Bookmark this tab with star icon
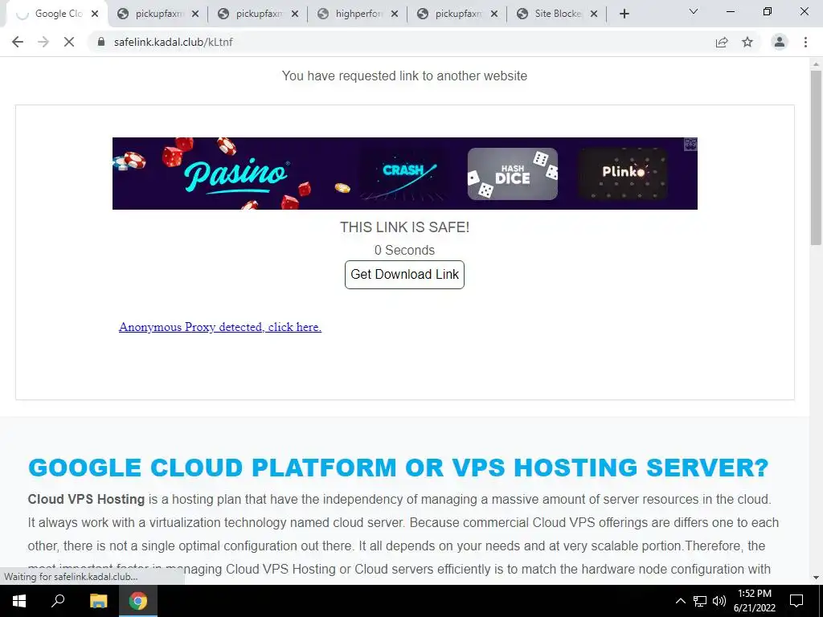 pyautogui.click(x=747, y=42)
